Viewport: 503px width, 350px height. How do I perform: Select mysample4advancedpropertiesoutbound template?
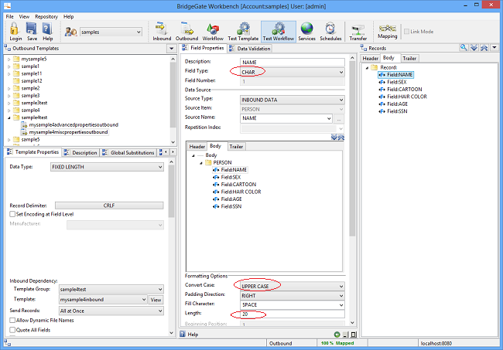coord(74,125)
